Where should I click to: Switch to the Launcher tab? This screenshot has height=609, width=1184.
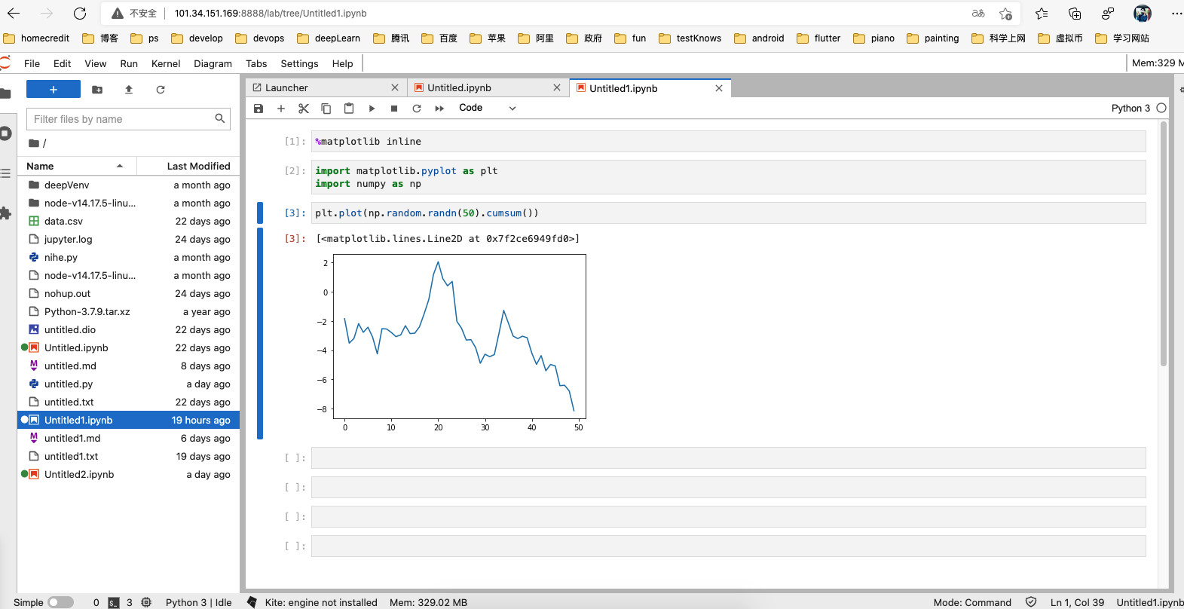click(286, 88)
